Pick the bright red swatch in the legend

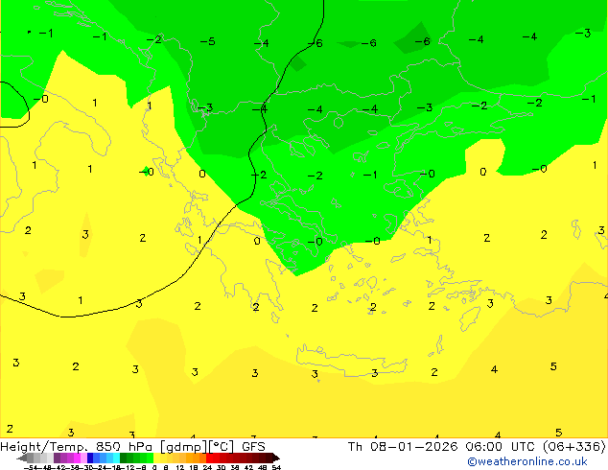pyautogui.click(x=210, y=458)
